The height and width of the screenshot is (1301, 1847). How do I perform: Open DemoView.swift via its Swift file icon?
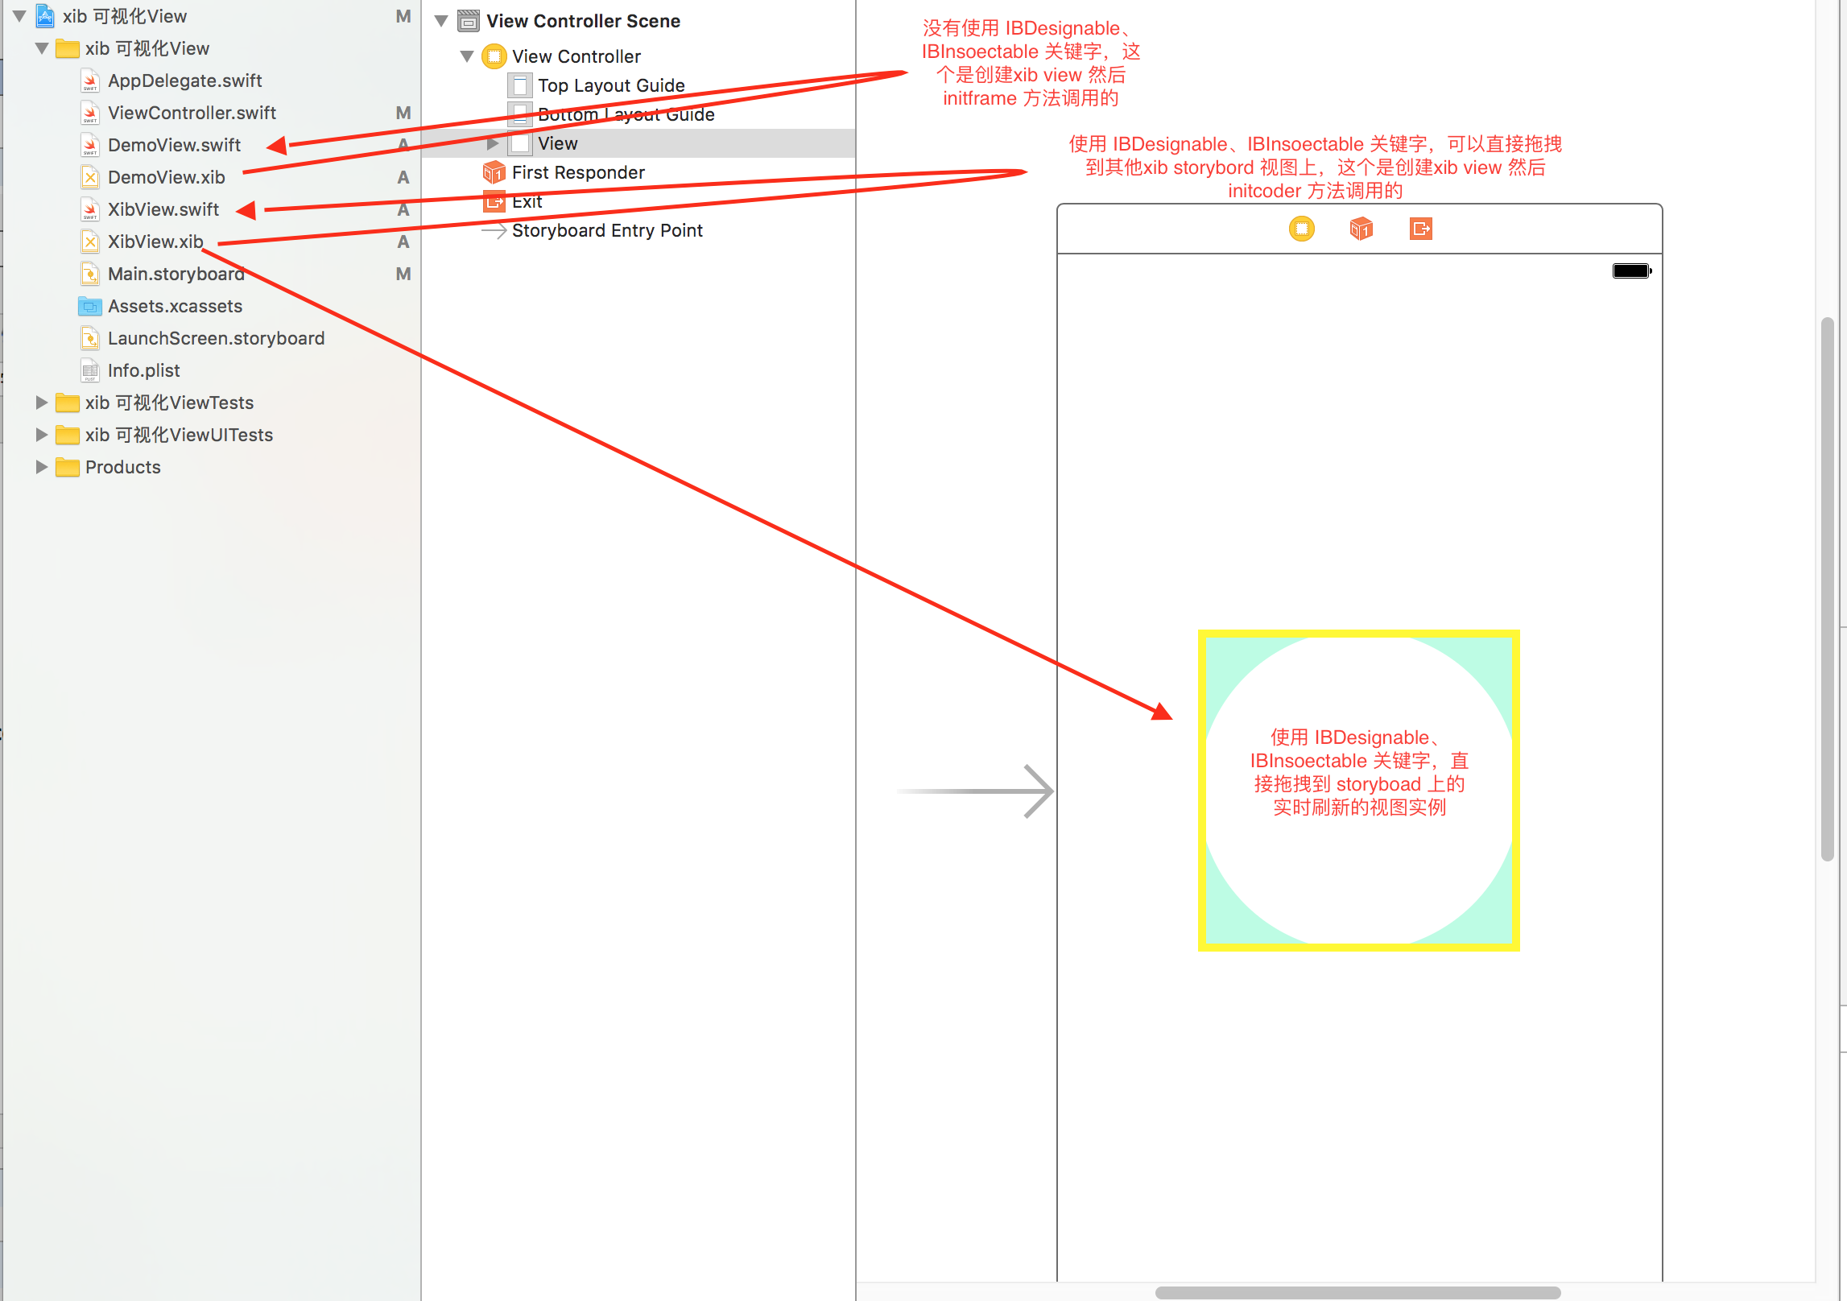click(x=89, y=145)
